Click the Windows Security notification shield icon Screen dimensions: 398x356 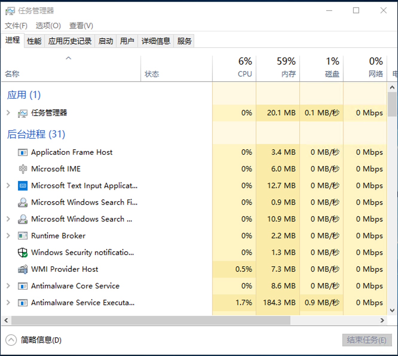[x=23, y=253]
